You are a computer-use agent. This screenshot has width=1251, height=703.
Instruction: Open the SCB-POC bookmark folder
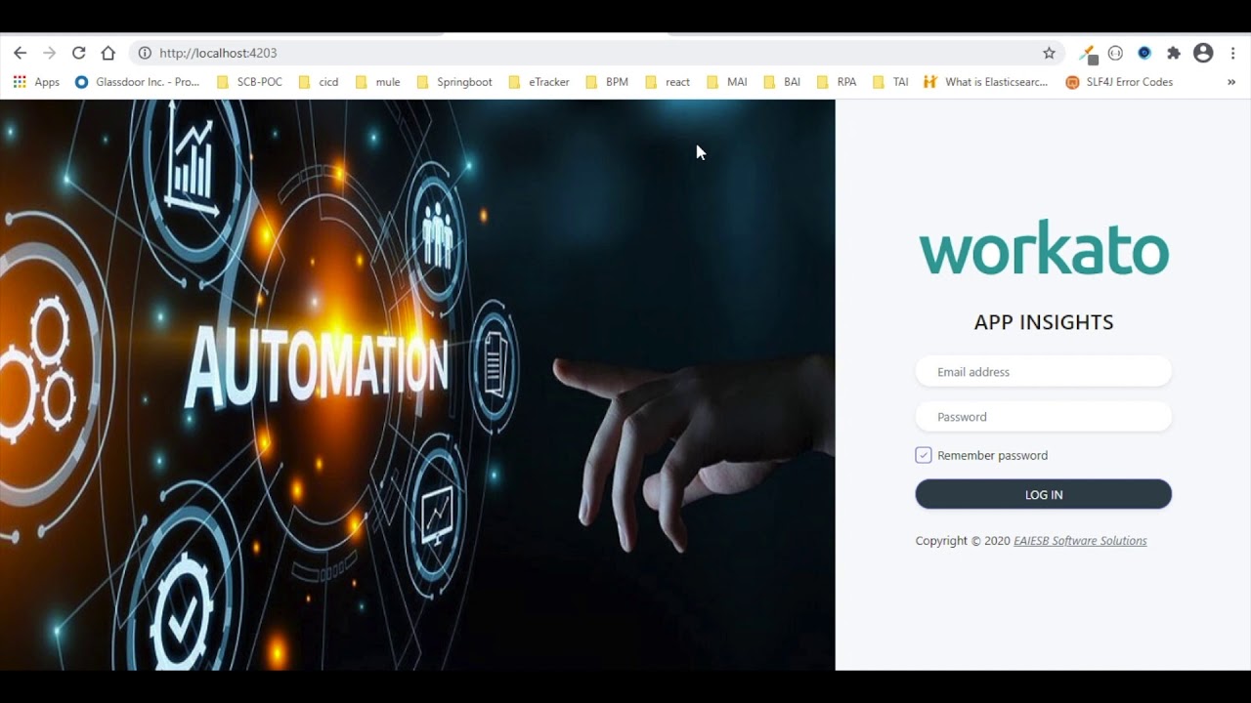click(249, 82)
